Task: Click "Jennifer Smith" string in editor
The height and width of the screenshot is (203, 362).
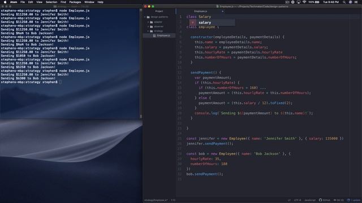Action: tap(281, 139)
